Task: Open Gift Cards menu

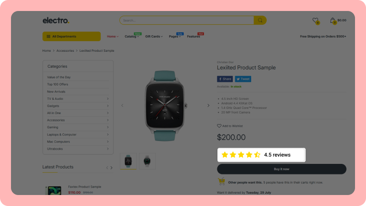Action: coord(154,37)
